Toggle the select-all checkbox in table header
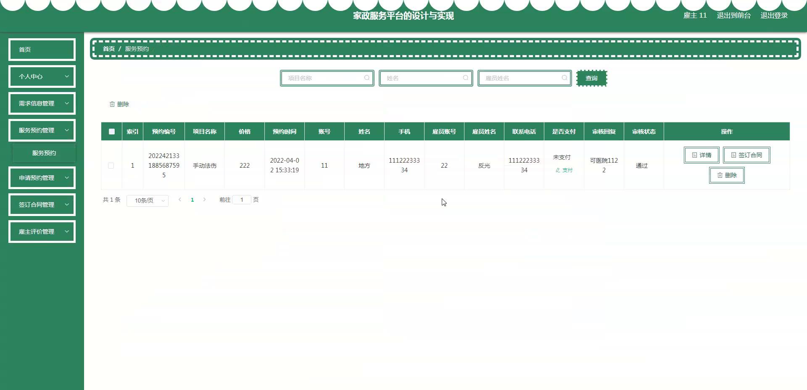This screenshot has width=807, height=390. coord(112,132)
